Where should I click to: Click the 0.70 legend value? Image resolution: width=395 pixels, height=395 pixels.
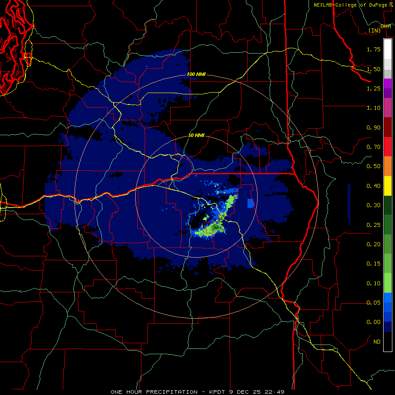coord(373,147)
